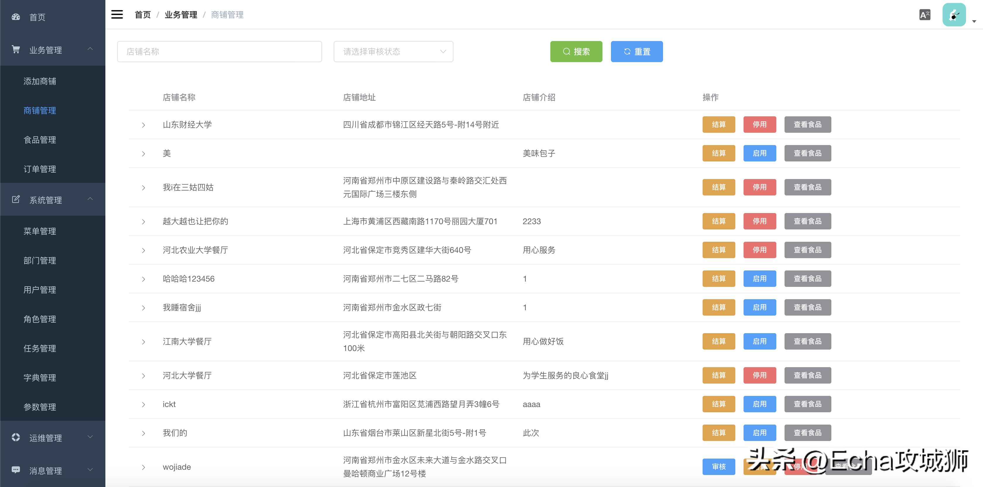Select the 首页 home dashboard icon in sidebar
The width and height of the screenshot is (983, 487).
click(x=16, y=17)
